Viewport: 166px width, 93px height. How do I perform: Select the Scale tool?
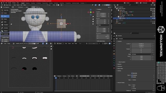pyautogui.click(x=5, y=22)
